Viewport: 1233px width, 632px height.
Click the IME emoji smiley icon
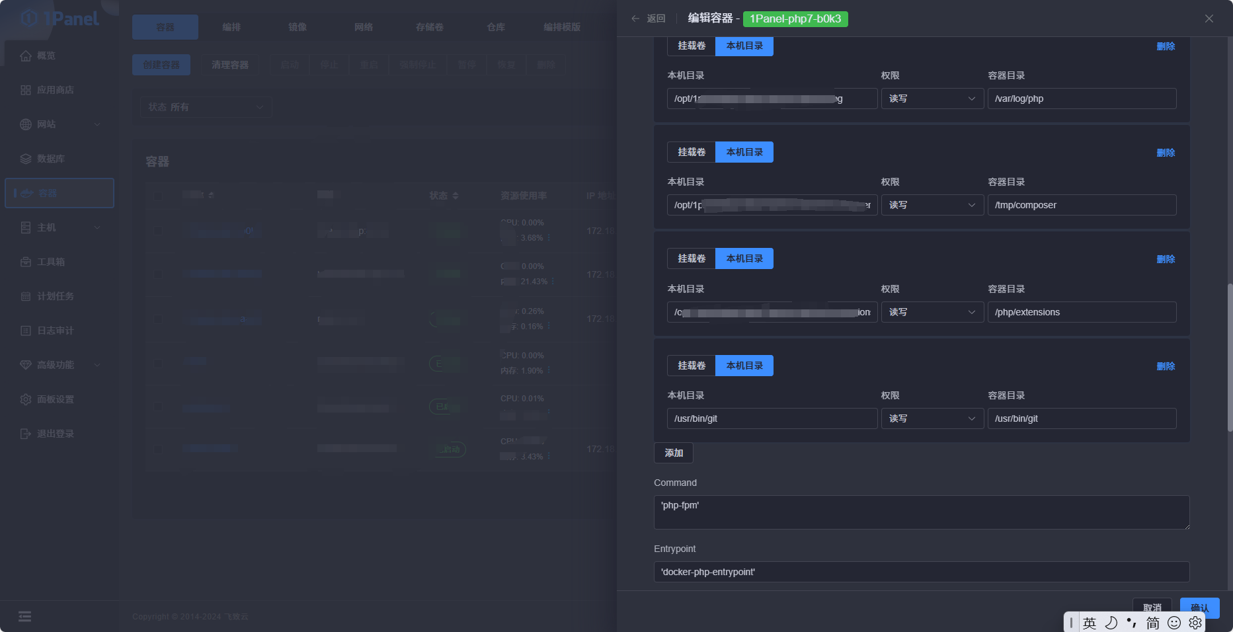[1174, 623]
